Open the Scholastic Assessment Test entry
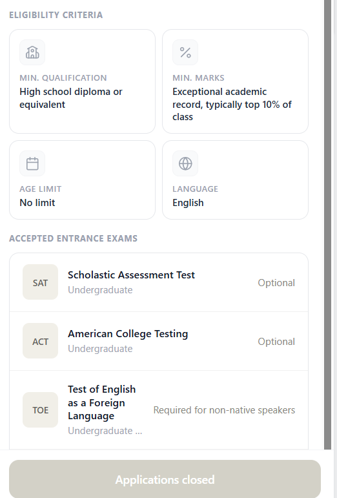337x498 pixels. click(x=159, y=282)
